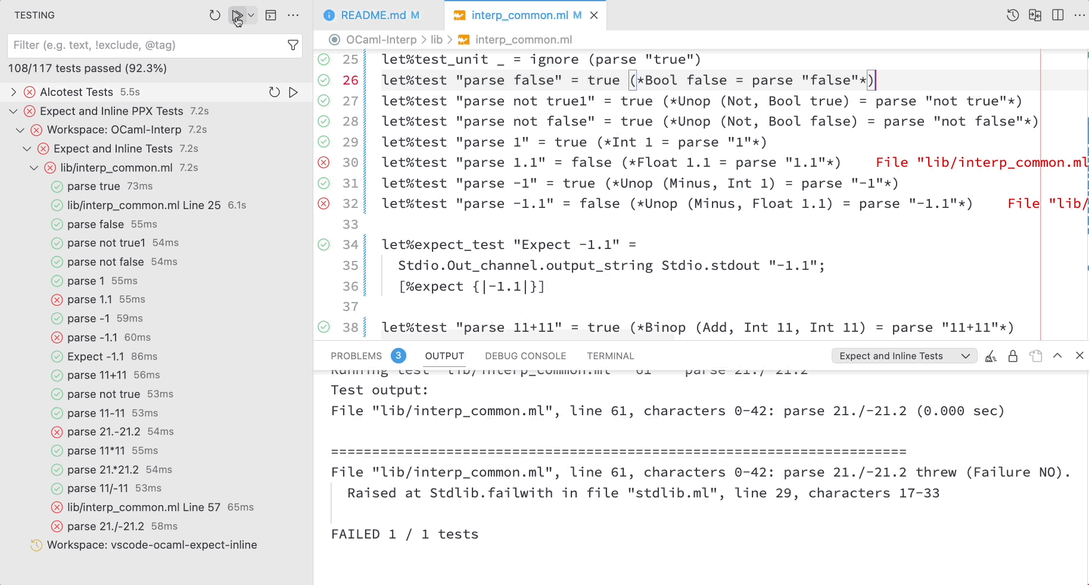Select the failing 'parse 21./-21.2' test
The width and height of the screenshot is (1089, 585).
(105, 527)
